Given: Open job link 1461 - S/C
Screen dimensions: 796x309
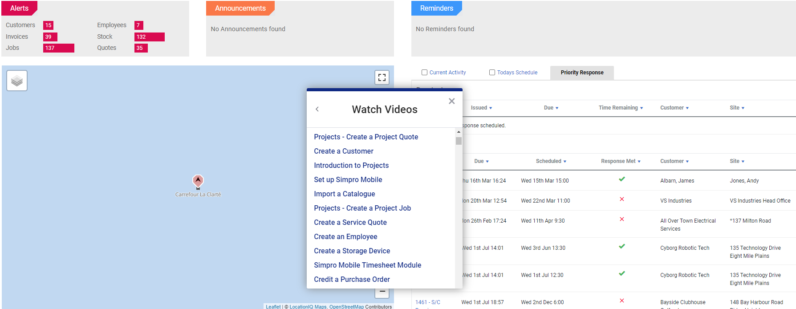Looking at the screenshot, I should click(428, 302).
